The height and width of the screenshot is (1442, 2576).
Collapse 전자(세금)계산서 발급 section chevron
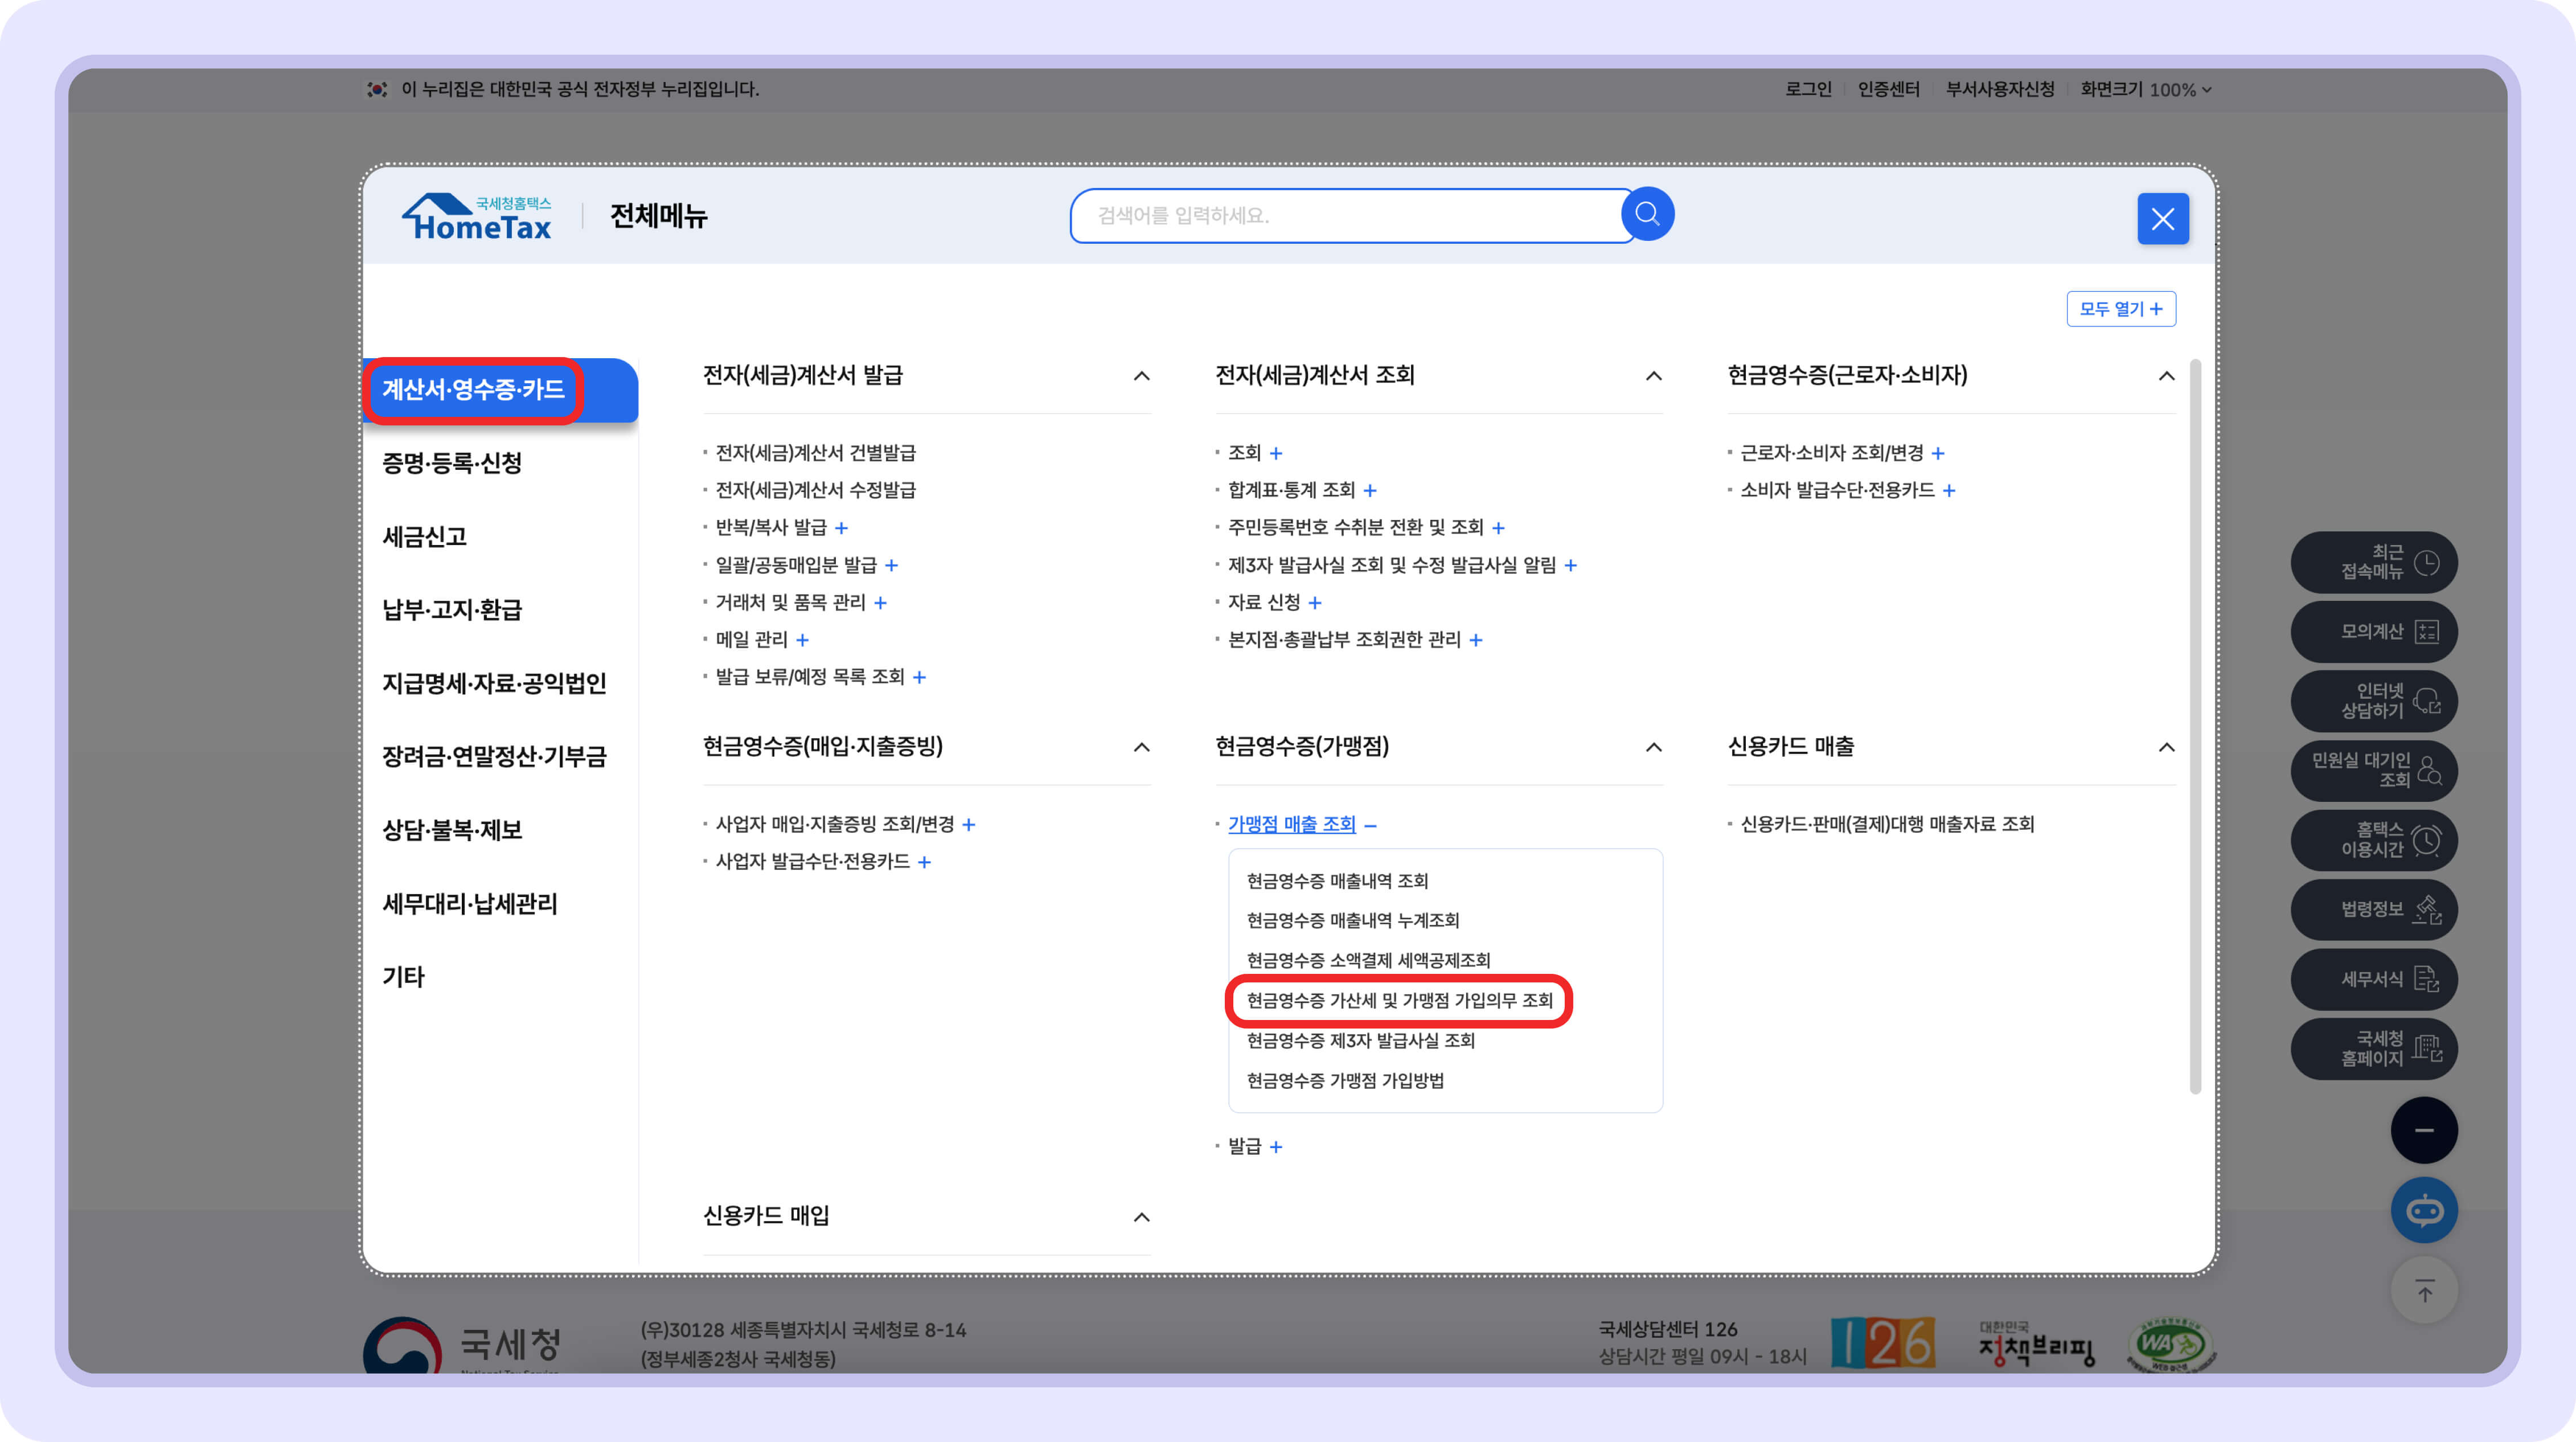pos(1141,376)
